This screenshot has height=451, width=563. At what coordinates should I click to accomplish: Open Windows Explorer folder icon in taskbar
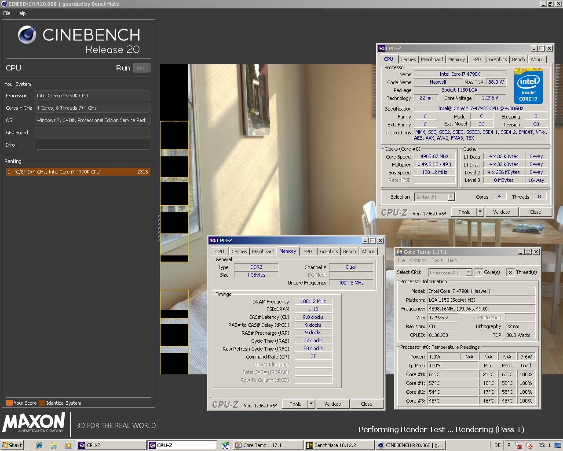tap(54, 445)
